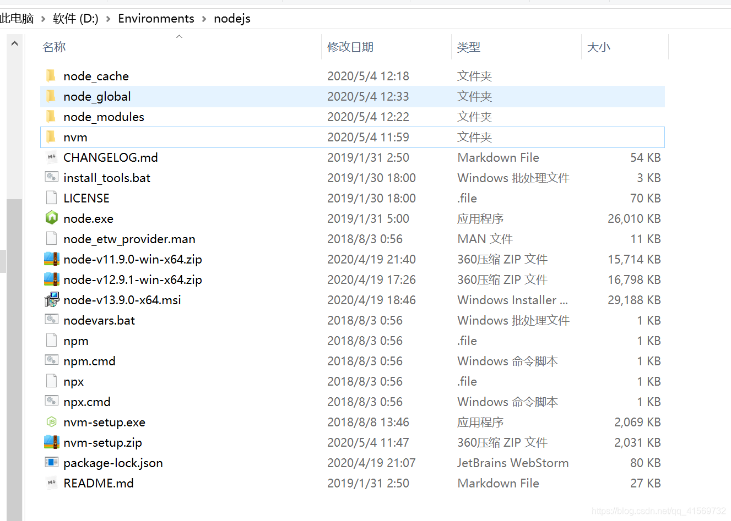Click the date 2020/5/4 11:59
Viewport: 731px width, 521px height.
pyautogui.click(x=368, y=137)
